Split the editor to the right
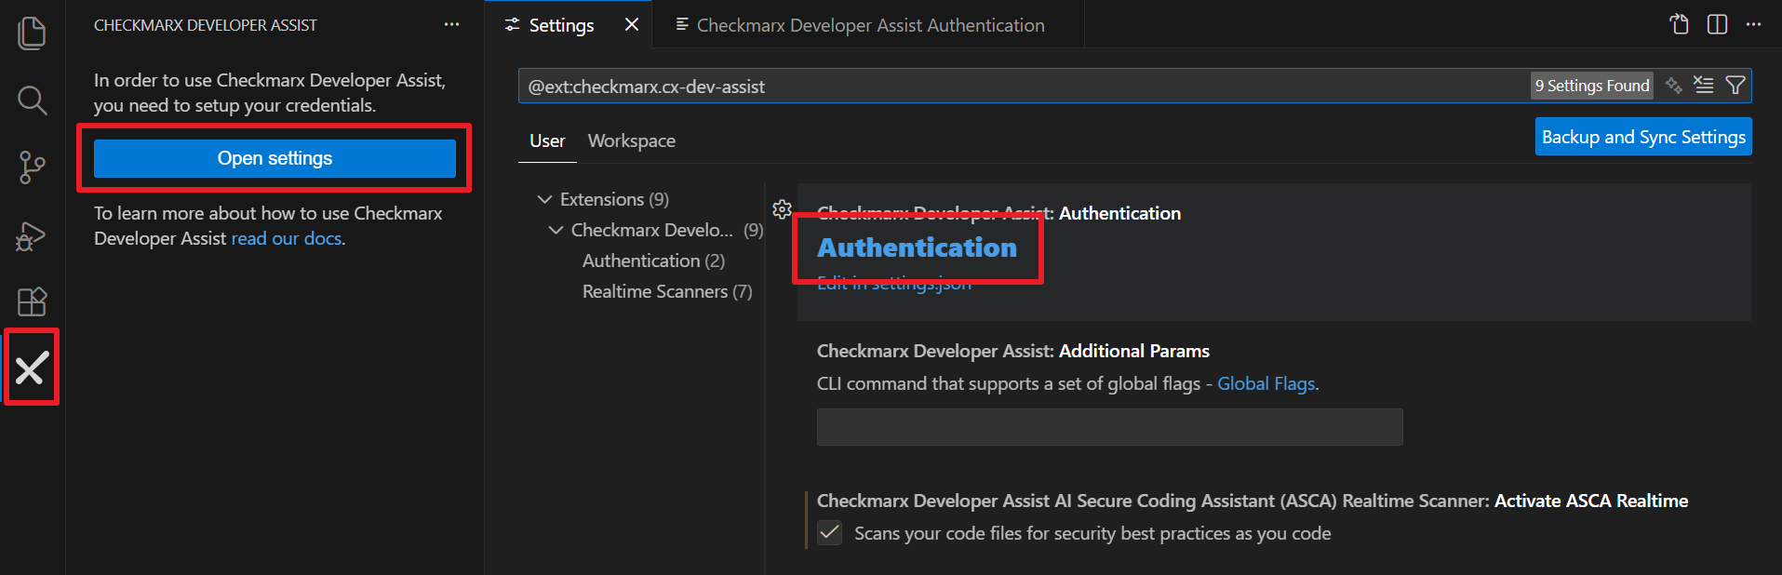This screenshot has width=1782, height=575. (1717, 24)
